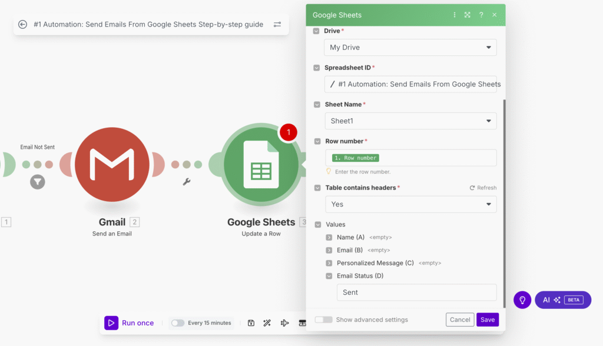Go back using the arrow beside scenario title

(23, 24)
